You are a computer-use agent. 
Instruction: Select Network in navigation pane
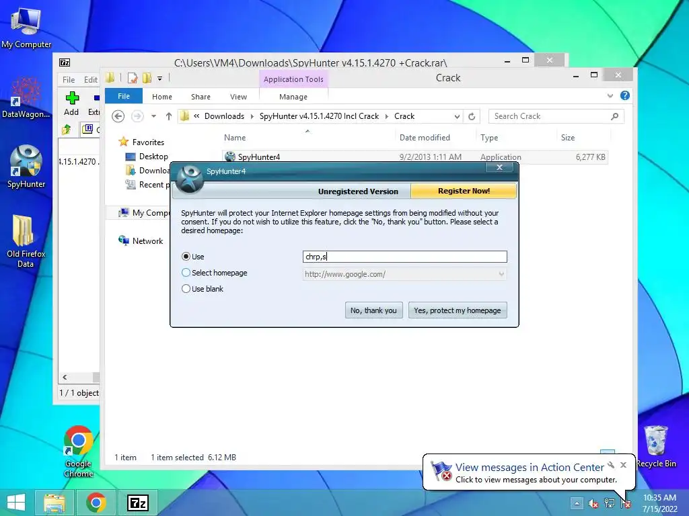pos(147,241)
